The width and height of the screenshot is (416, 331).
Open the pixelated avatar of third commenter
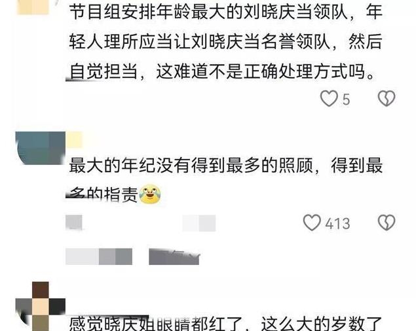click(x=41, y=306)
